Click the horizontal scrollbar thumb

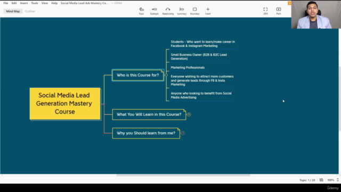(183, 175)
